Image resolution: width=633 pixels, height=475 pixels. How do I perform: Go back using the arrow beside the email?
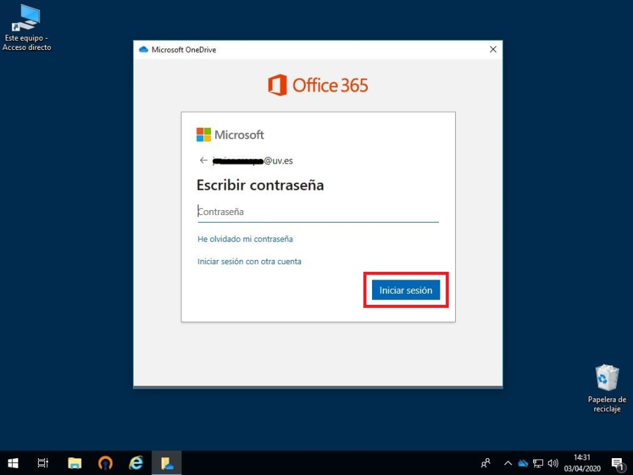(x=203, y=160)
